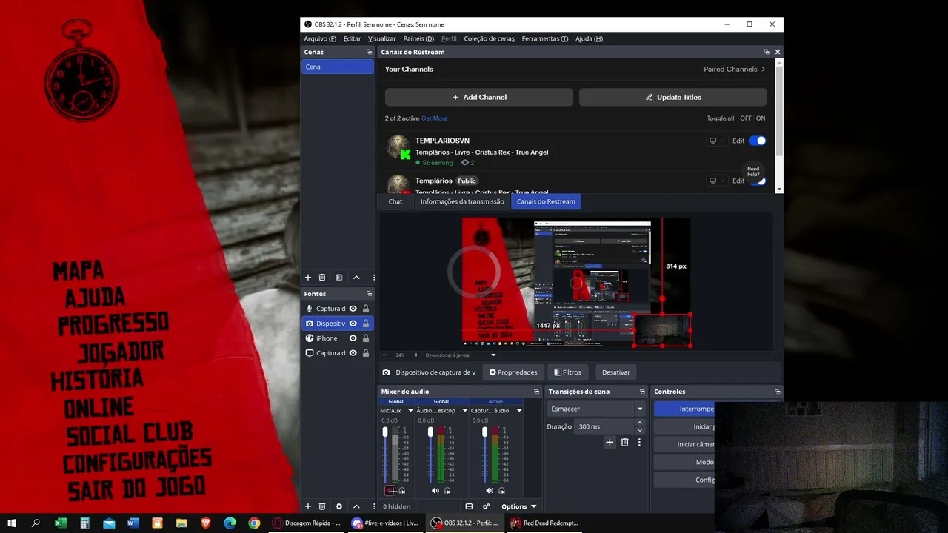Screen dimensions: 948x533
Task: Open the Áudio ...esktop channel dropdown arrow
Action: pyautogui.click(x=465, y=411)
